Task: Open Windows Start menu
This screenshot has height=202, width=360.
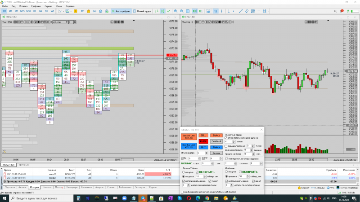Action: click(x=4, y=198)
